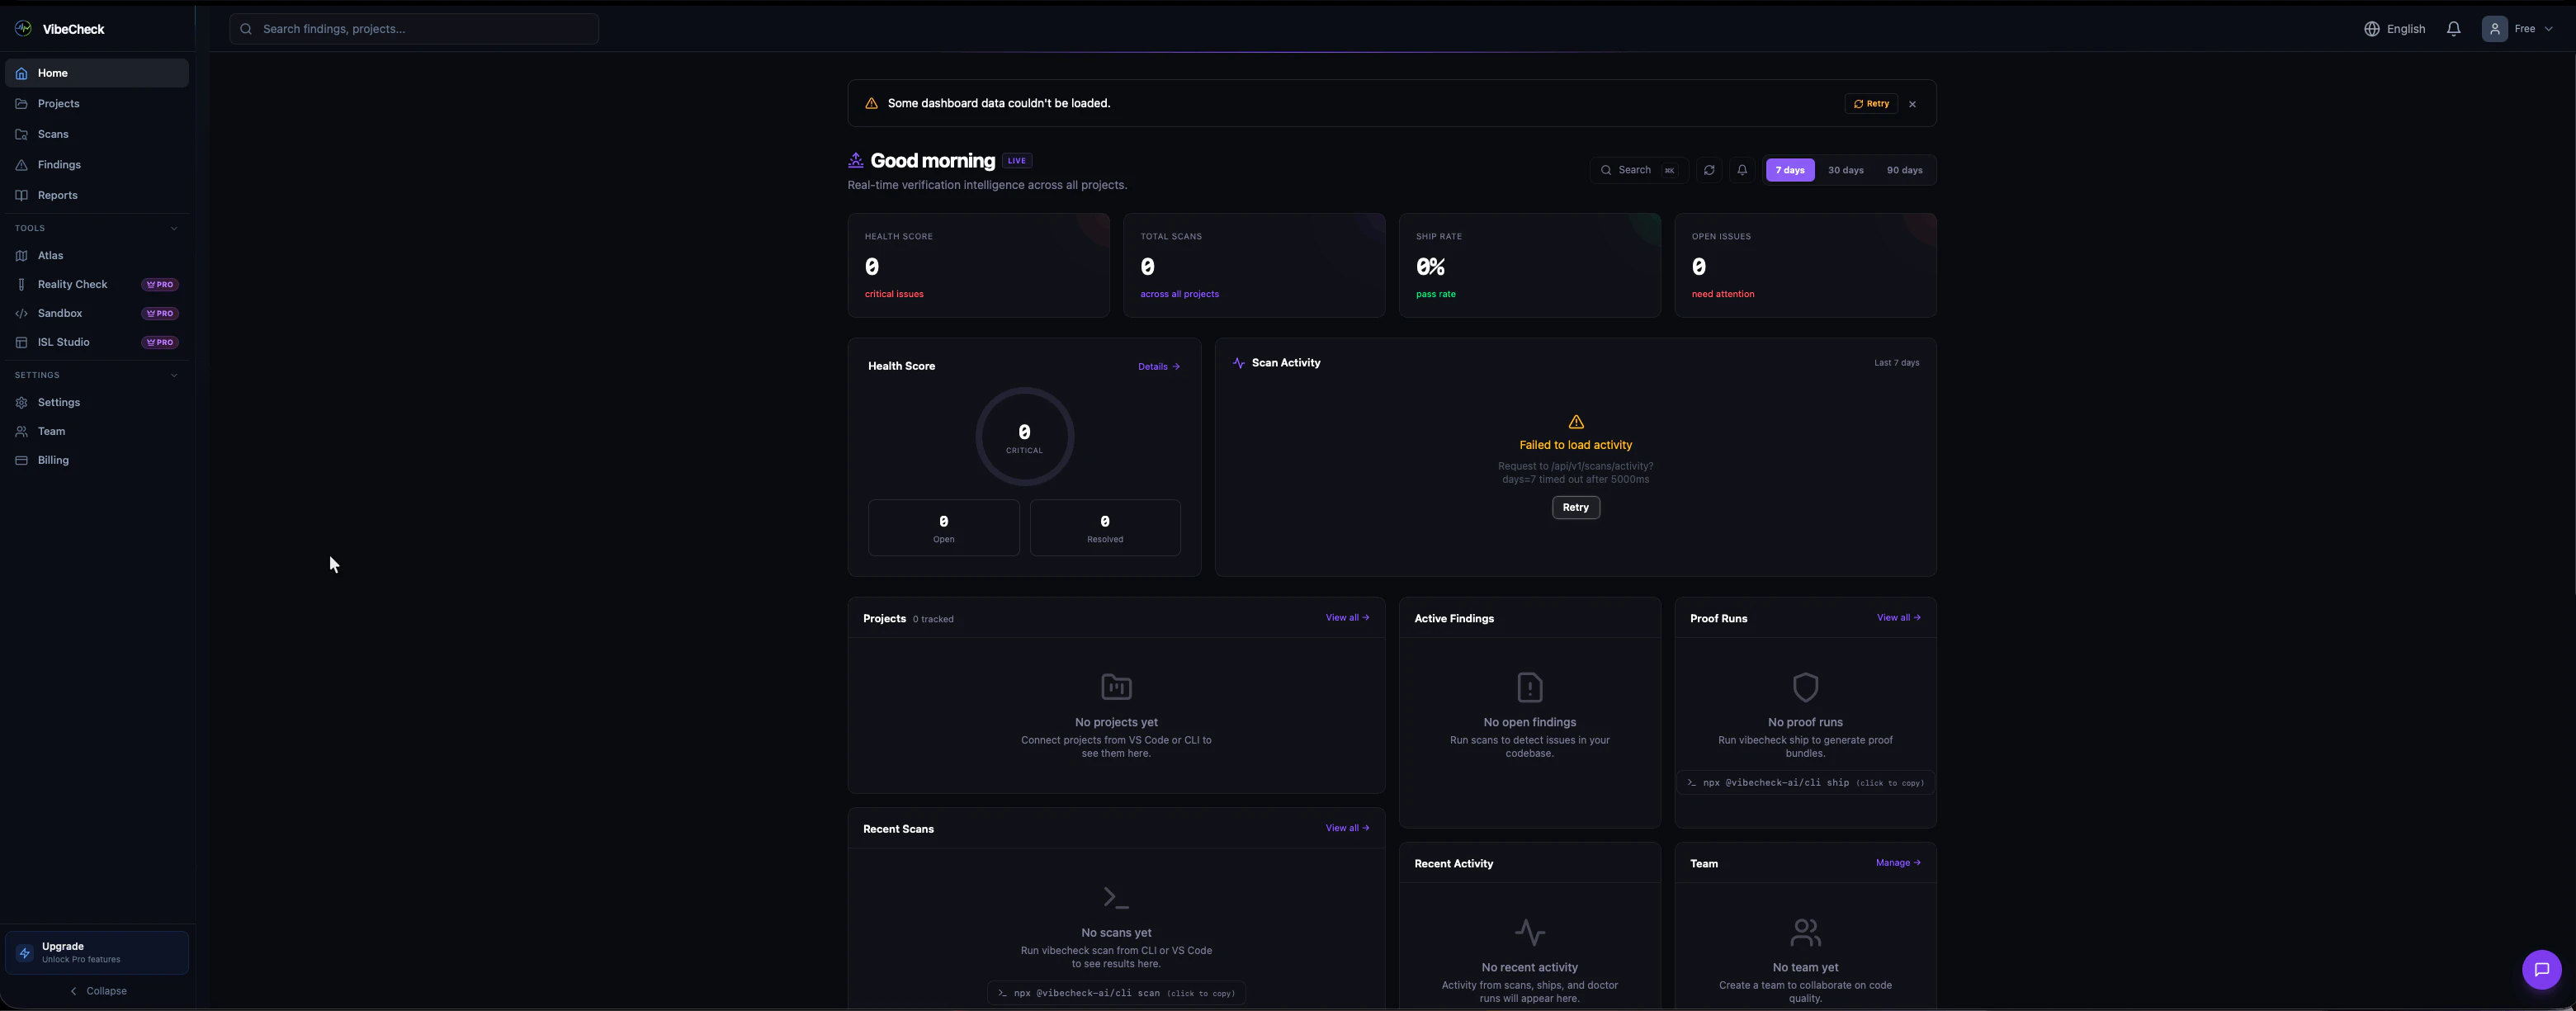
Task: Open Reports from sidebar menu
Action: coord(57,195)
